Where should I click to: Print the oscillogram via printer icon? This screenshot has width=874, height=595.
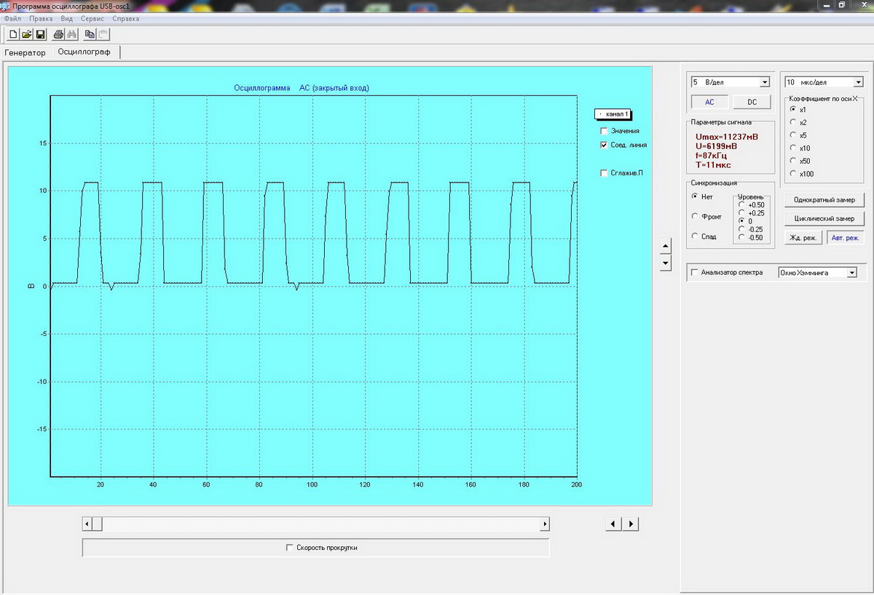[x=58, y=34]
